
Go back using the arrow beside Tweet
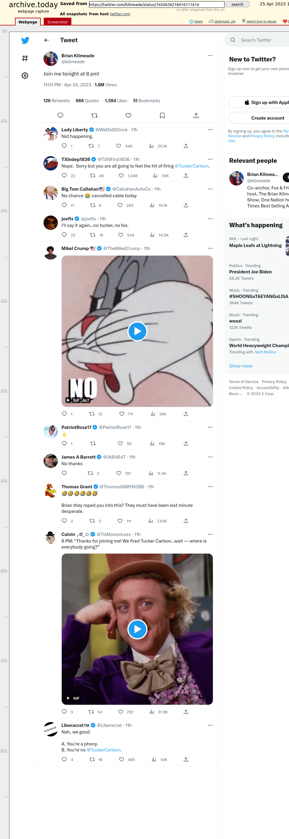click(x=46, y=40)
